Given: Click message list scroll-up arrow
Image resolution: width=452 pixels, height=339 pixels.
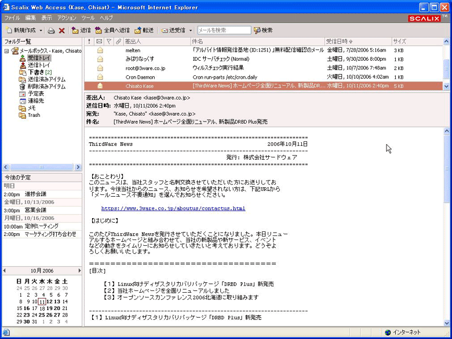Looking at the screenshot, I should point(446,42).
